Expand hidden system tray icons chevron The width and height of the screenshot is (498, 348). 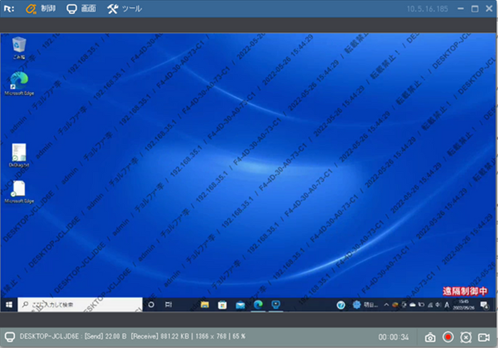click(x=386, y=305)
